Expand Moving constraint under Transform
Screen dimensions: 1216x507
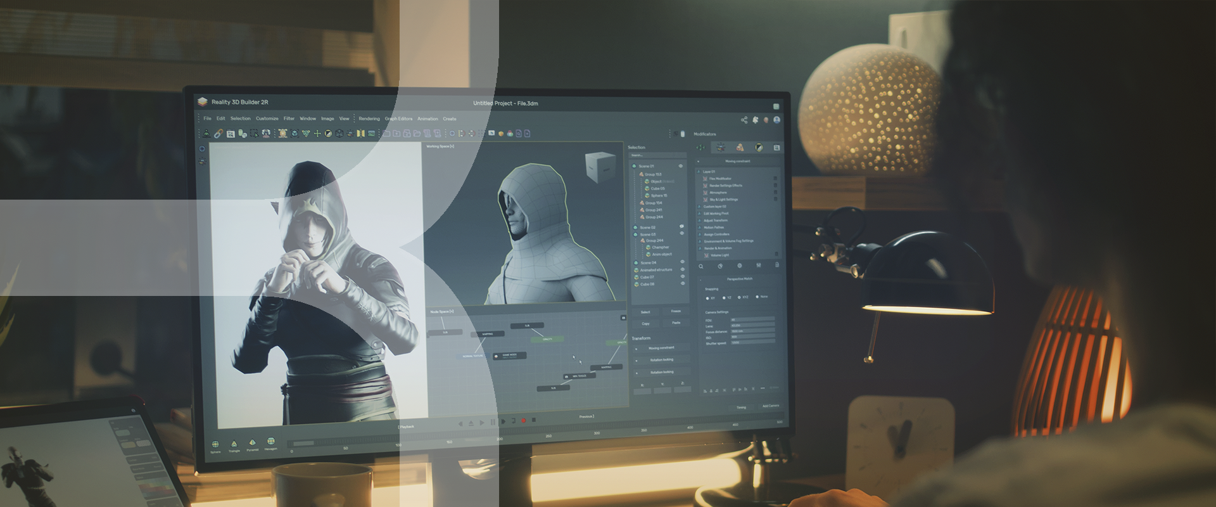[636, 349]
